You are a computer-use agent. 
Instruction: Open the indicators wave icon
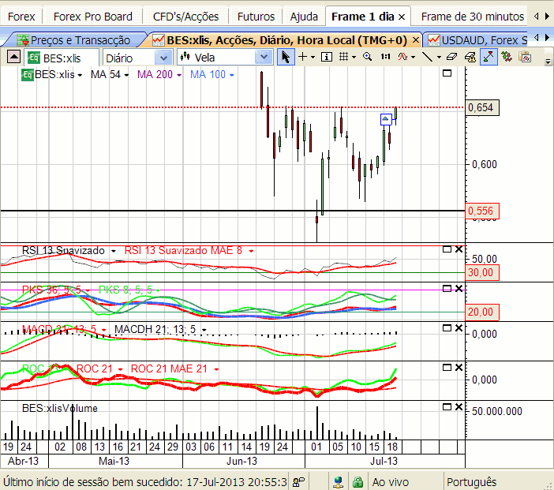point(402,57)
